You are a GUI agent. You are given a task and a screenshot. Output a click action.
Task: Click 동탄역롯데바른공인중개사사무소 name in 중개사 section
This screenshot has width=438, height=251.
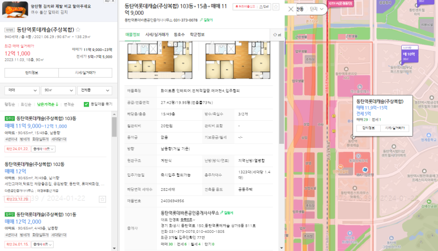point(190,212)
